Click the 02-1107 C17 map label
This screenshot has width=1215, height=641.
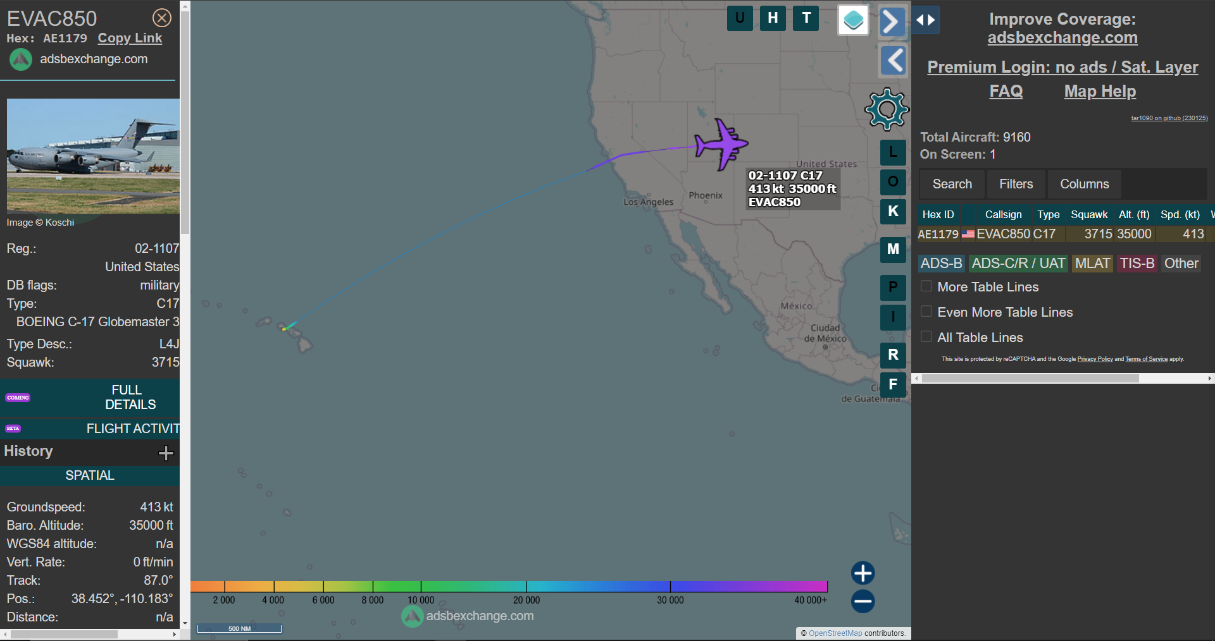[793, 188]
